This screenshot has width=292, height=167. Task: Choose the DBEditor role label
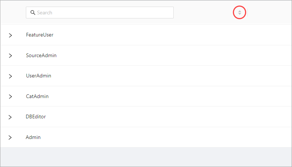tap(36, 117)
